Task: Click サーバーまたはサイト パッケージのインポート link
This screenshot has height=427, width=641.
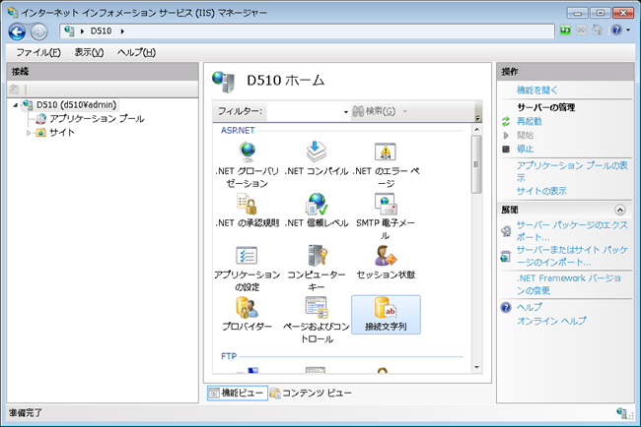Action: point(572,256)
